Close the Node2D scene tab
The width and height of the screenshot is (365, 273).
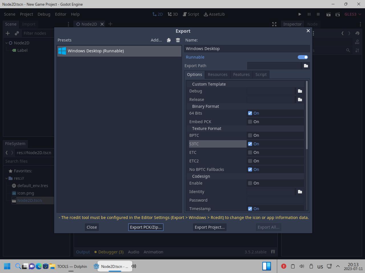coord(102,24)
